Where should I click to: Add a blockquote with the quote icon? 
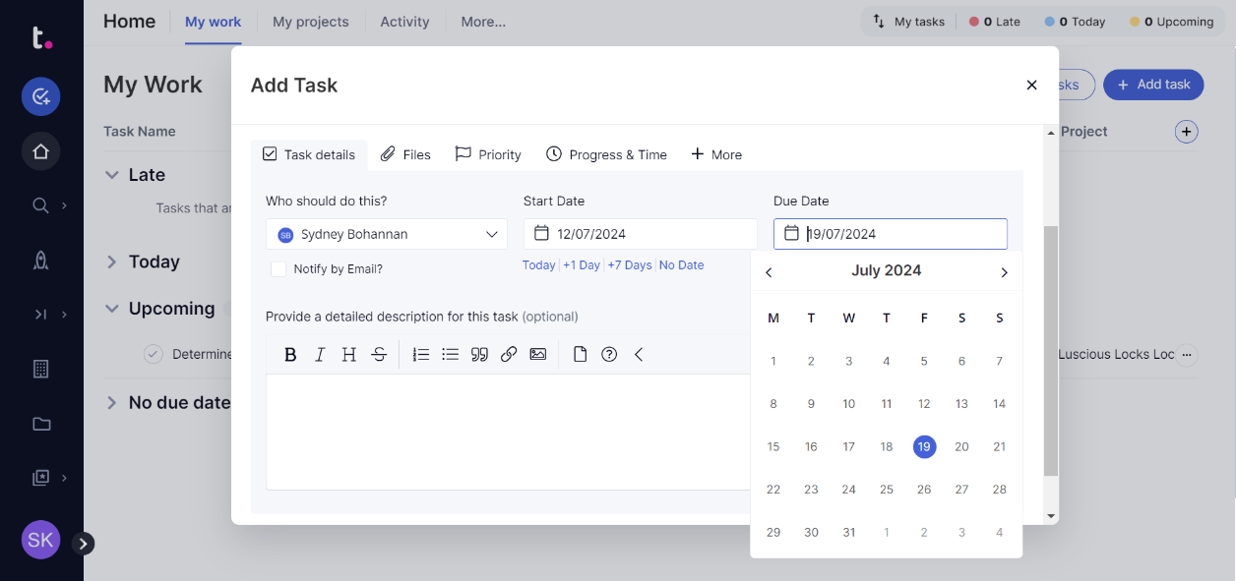(479, 355)
